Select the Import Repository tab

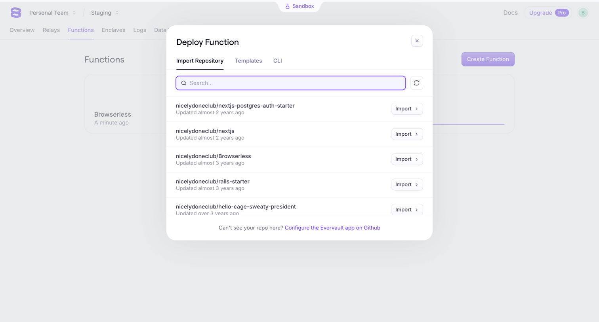point(200,61)
